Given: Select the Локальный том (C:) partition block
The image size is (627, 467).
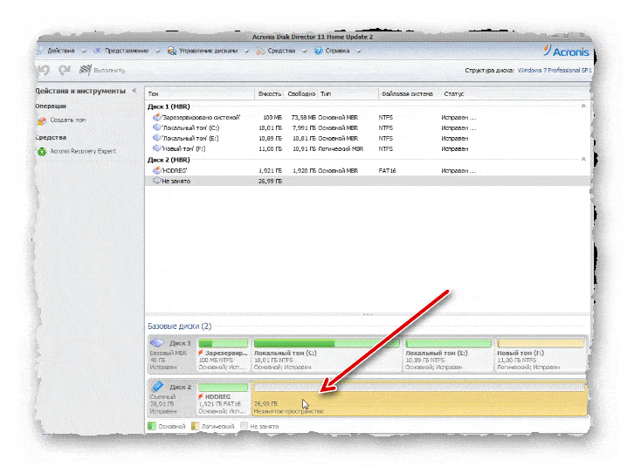Looking at the screenshot, I should click(x=327, y=354).
